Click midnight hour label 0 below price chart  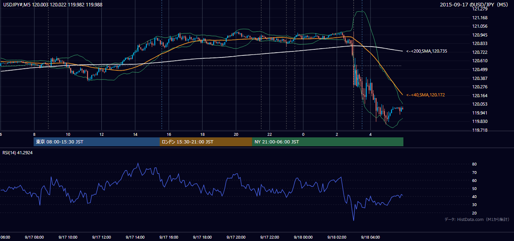point(303,134)
